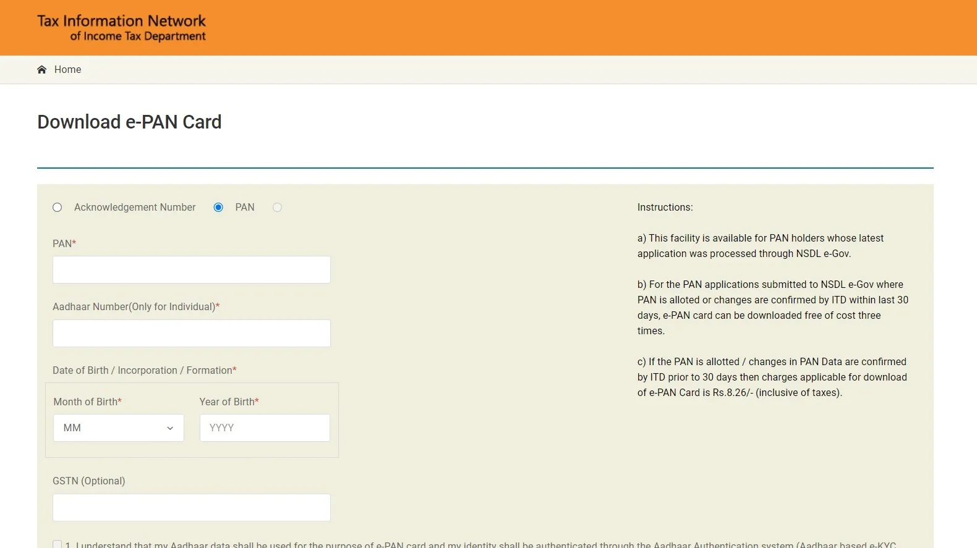The image size is (977, 548).
Task: Click the Download e-PAN Card heading
Action: click(129, 122)
